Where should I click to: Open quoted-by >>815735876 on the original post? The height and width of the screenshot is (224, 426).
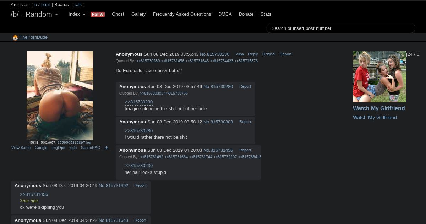pyautogui.click(x=246, y=61)
